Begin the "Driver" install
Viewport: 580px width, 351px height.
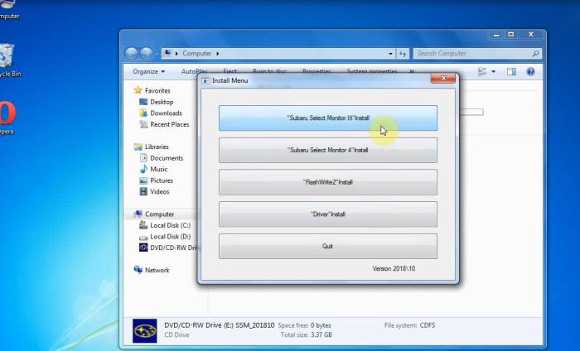(328, 214)
